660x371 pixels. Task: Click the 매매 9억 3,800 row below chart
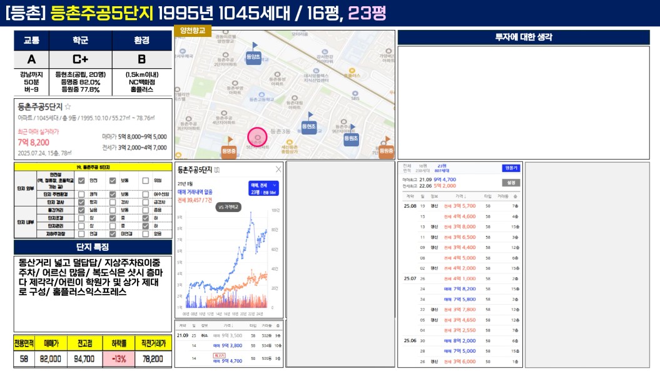[230, 346]
